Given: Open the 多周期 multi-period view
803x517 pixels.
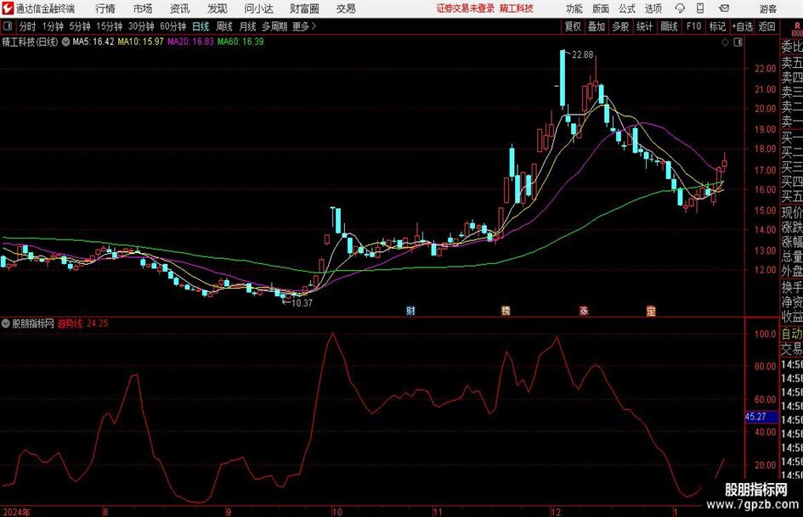Looking at the screenshot, I should click(x=274, y=26).
